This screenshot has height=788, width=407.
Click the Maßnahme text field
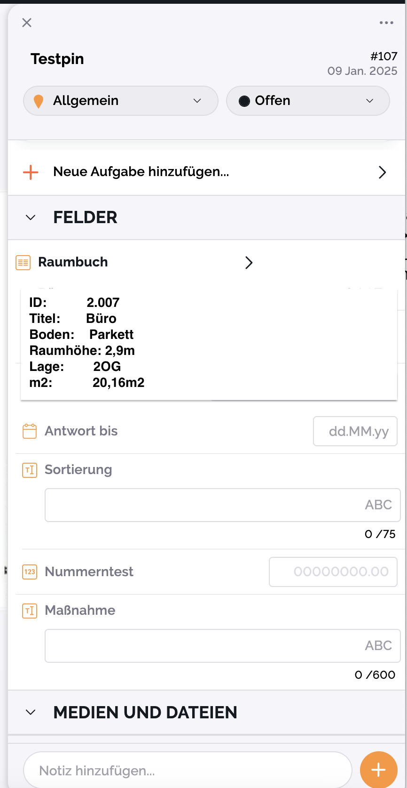(x=222, y=646)
